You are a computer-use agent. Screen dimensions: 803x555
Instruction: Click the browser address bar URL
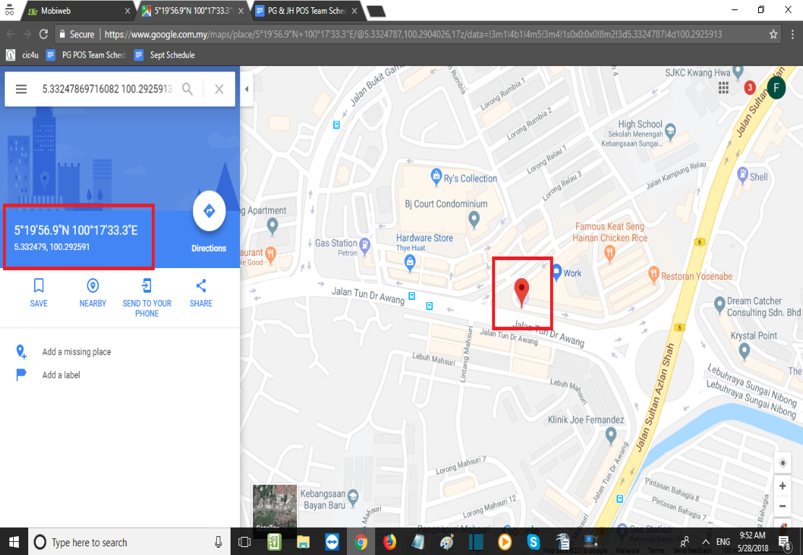tap(413, 34)
